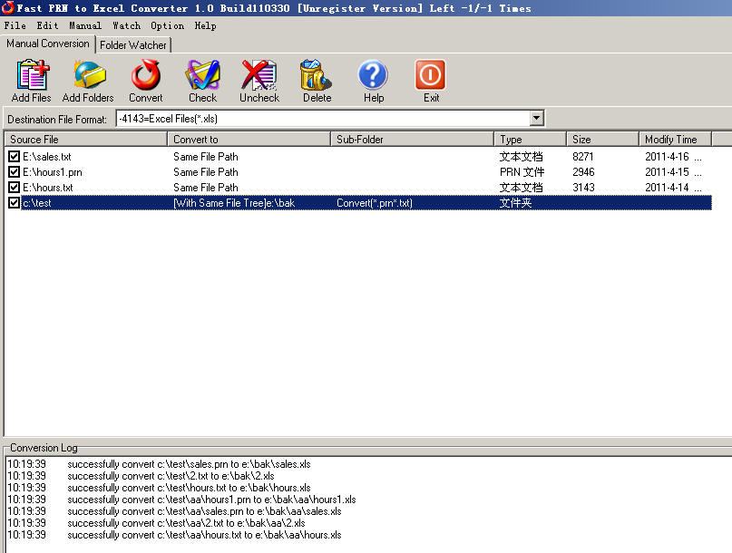Click the Conversion Log group label
Screen dimensions: 732x553
pyautogui.click(x=44, y=448)
